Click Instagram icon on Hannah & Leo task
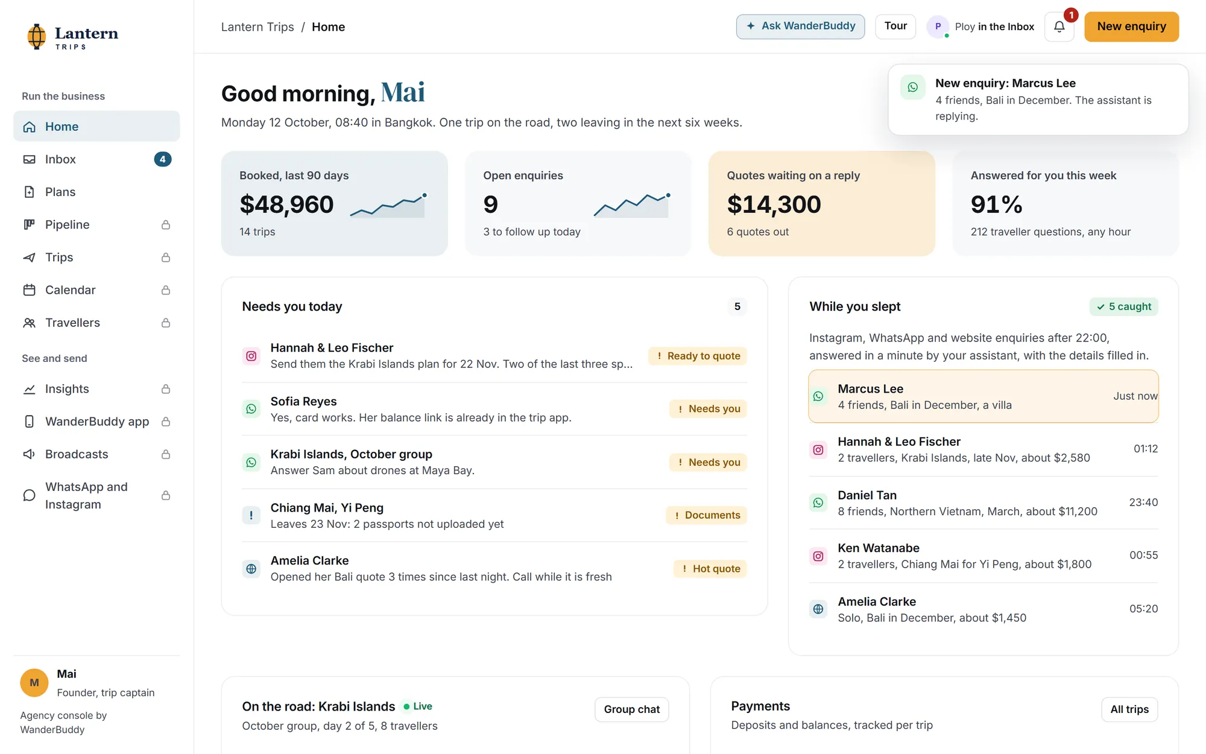The height and width of the screenshot is (754, 1206). 251,356
